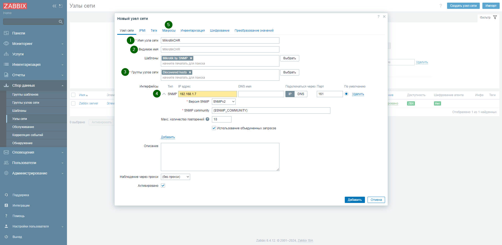502x245 pixels.
Task: Select IP connection mode
Action: click(x=290, y=94)
